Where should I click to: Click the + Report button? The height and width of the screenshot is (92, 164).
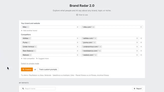138,89
